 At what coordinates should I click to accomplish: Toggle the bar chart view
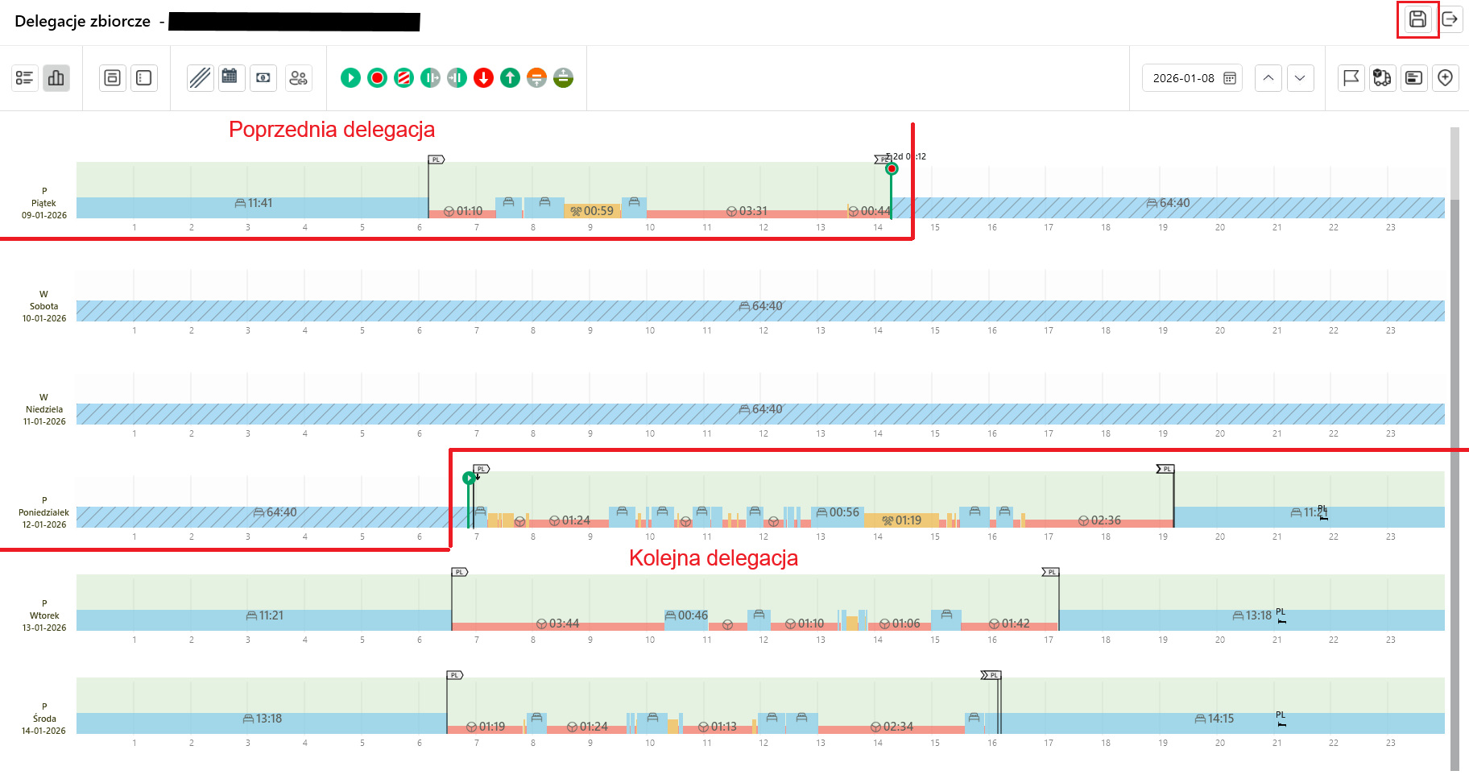pyautogui.click(x=56, y=78)
